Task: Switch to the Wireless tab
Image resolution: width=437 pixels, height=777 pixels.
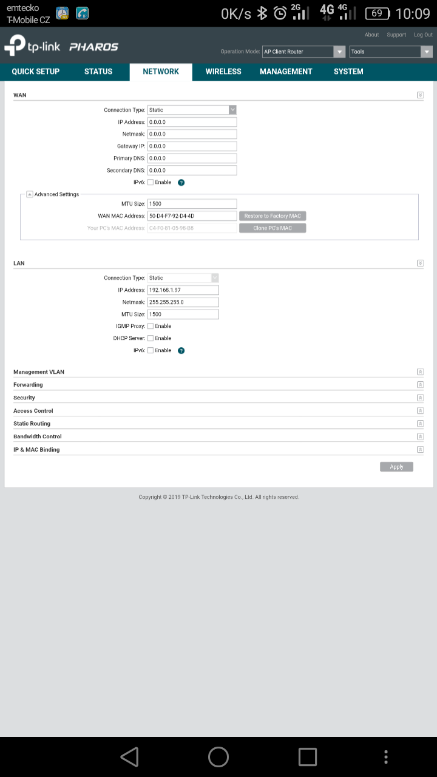Action: [x=223, y=72]
